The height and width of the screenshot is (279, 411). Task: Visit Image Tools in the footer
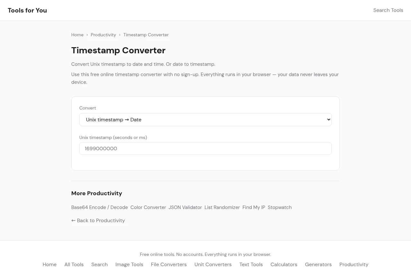[129, 265]
